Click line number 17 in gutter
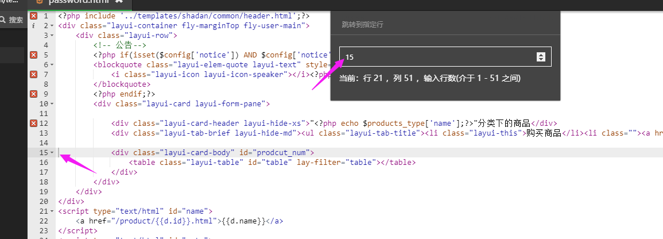Viewport: 663px width, 239px height. (44, 172)
